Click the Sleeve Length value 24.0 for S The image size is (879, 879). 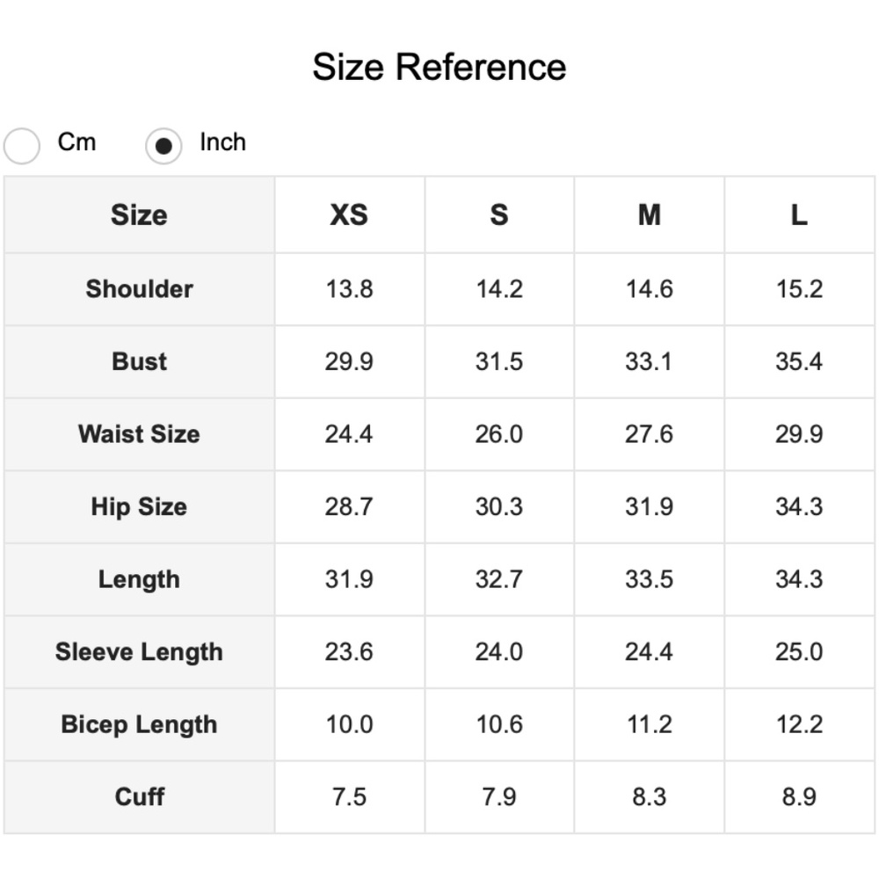click(x=499, y=651)
